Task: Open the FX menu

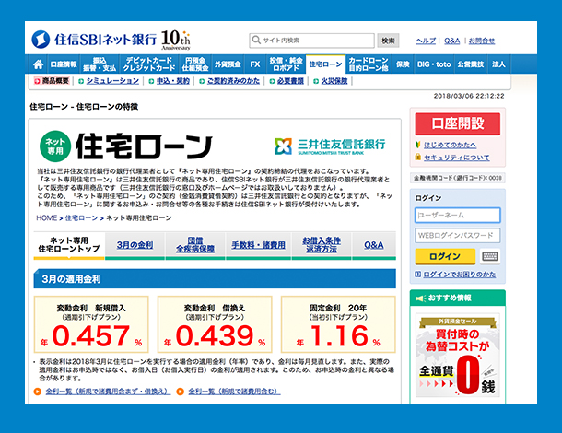Action: click(255, 64)
